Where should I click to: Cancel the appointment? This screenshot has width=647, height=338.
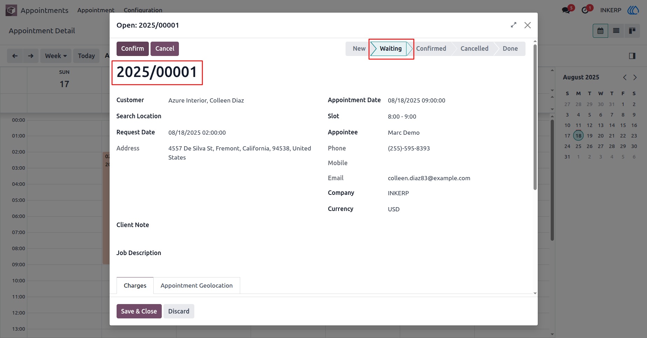pos(165,49)
